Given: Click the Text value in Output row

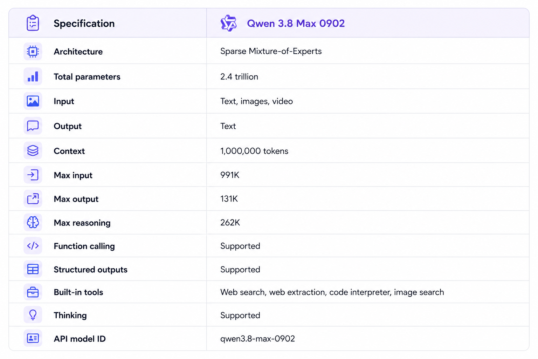Looking at the screenshot, I should point(228,126).
